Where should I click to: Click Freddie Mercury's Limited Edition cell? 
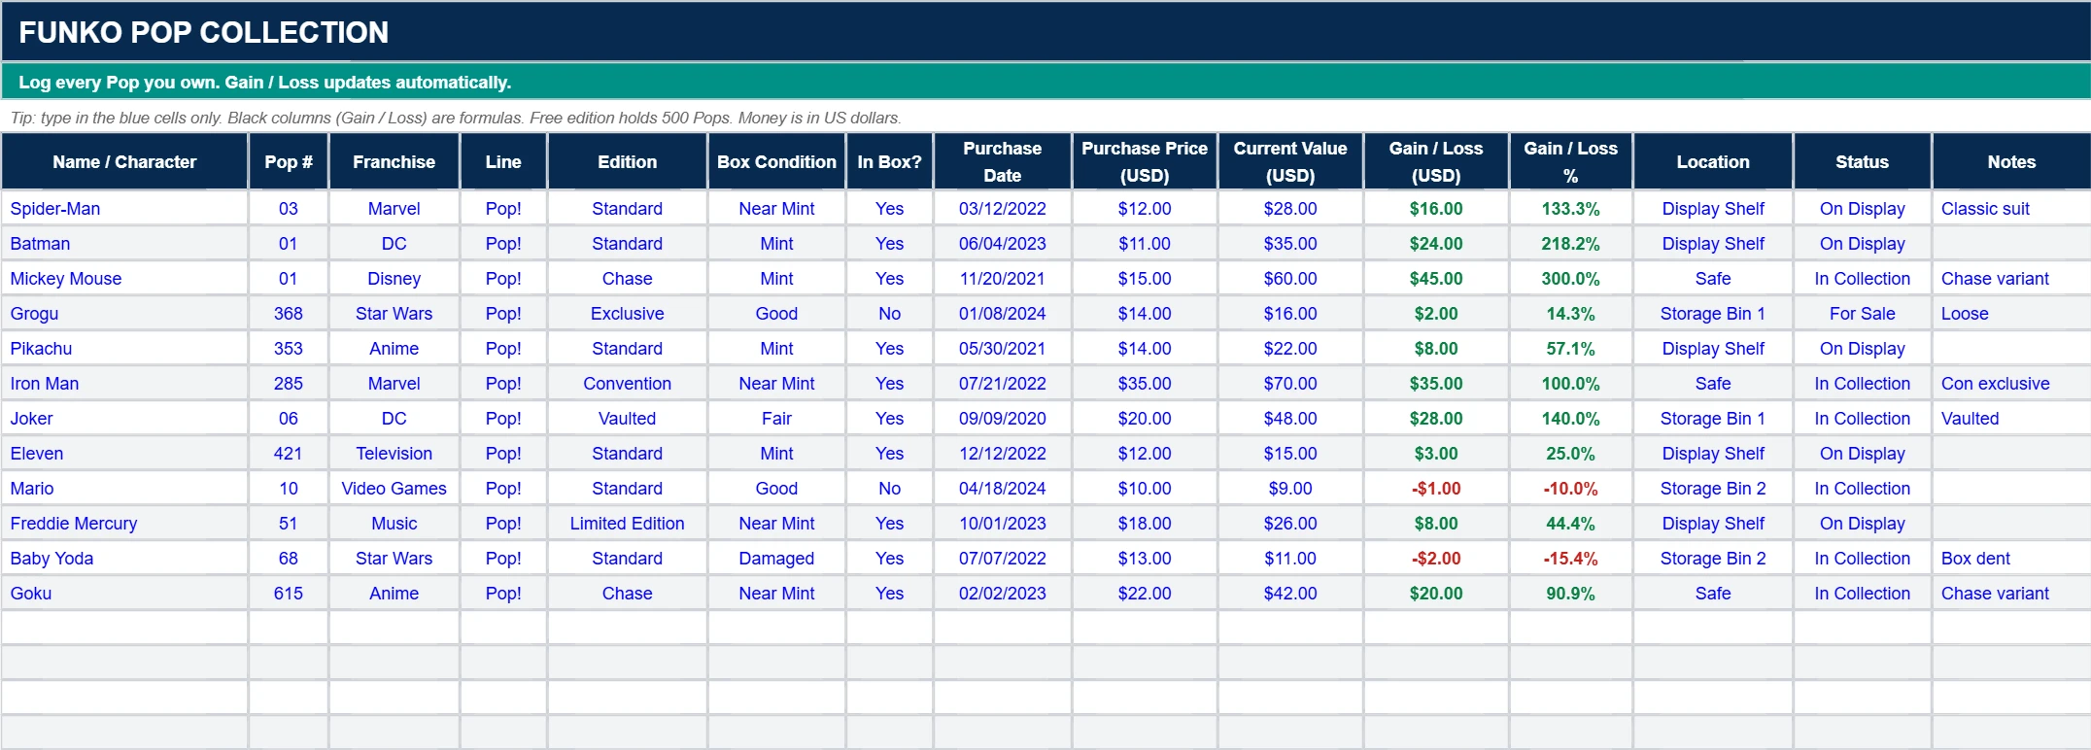[x=627, y=524]
